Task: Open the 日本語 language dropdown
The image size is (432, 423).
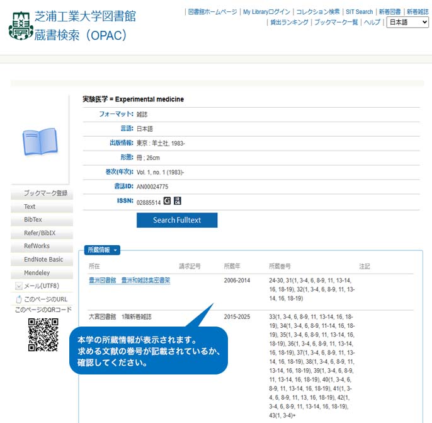Action: coord(407,22)
